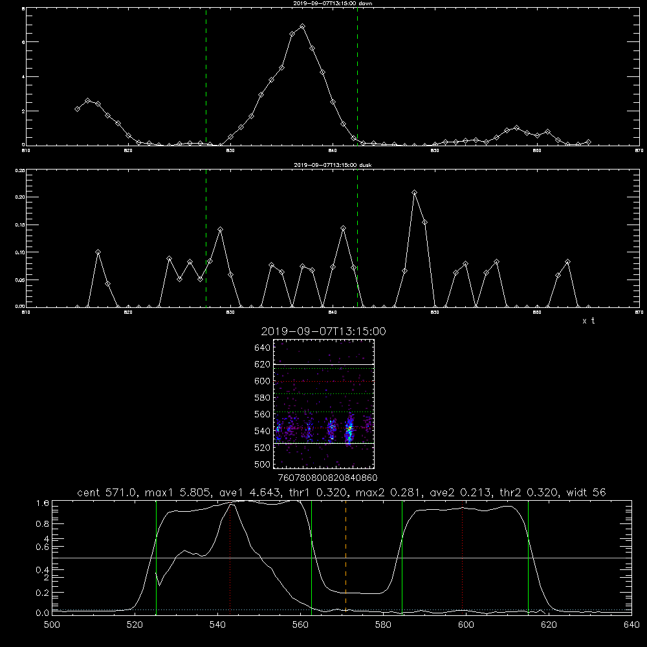Click the brightest blob in the spectrogram image
647x647 pixels.
tap(349, 430)
